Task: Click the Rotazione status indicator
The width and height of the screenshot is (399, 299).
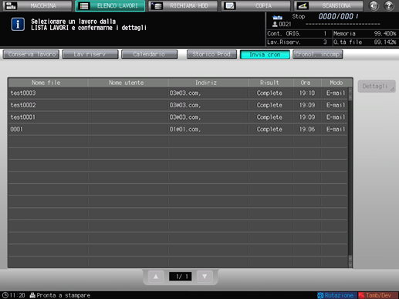Action: [x=336, y=295]
